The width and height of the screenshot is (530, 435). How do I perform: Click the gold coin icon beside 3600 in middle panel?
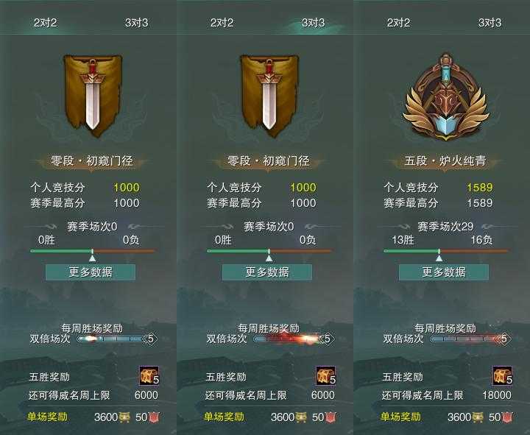[x=301, y=417]
